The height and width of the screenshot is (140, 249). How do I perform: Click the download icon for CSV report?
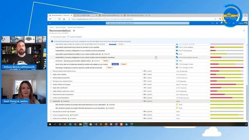point(51,37)
